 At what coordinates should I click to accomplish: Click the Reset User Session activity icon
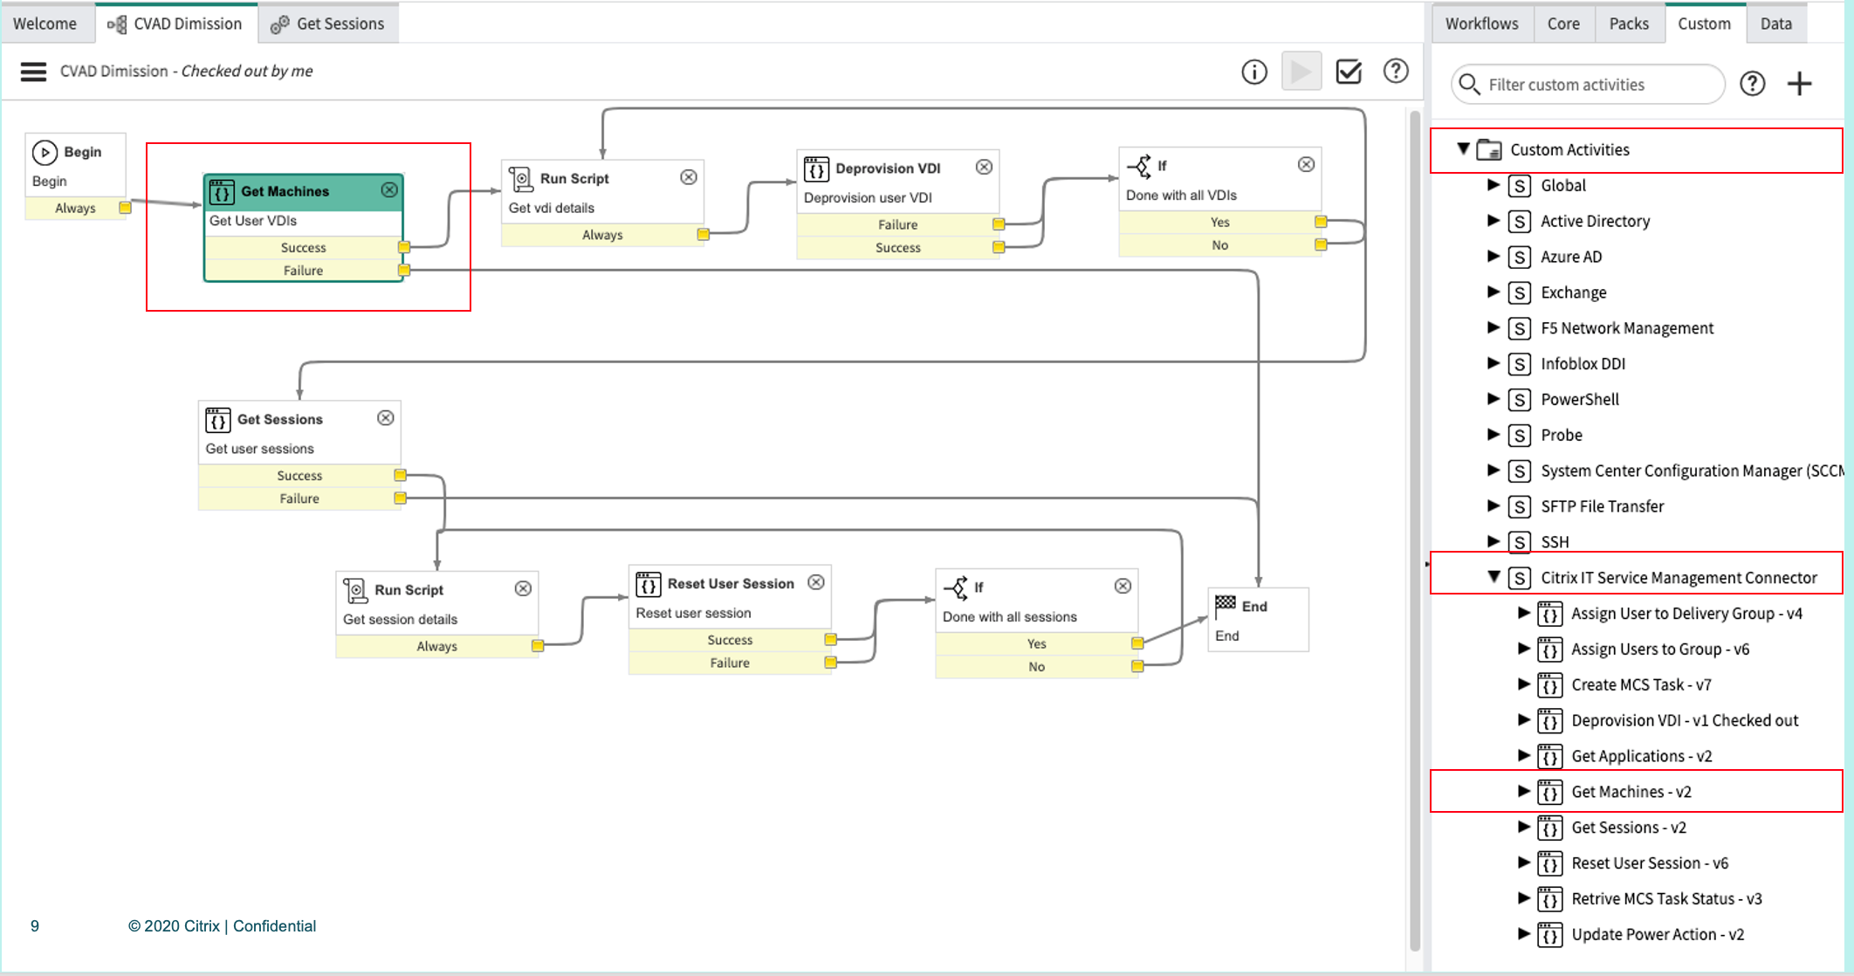coord(648,583)
